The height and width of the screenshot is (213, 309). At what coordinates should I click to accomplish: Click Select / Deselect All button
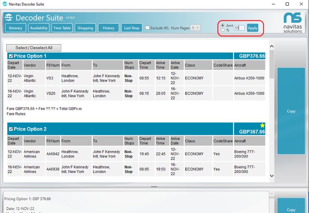click(34, 48)
